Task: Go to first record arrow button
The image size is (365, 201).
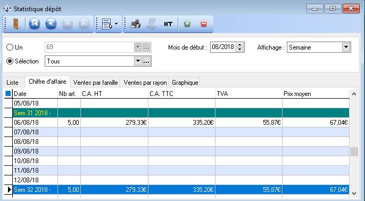Action: pos(35,24)
